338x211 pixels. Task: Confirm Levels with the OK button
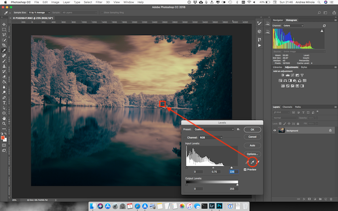(253, 130)
